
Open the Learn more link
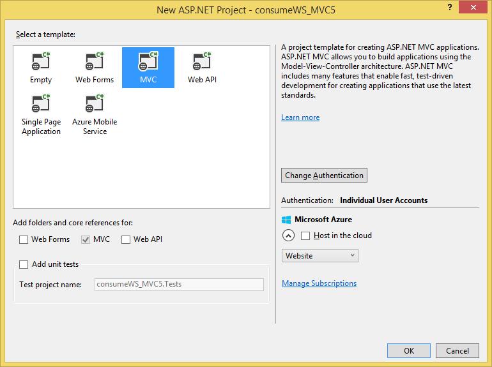point(300,117)
